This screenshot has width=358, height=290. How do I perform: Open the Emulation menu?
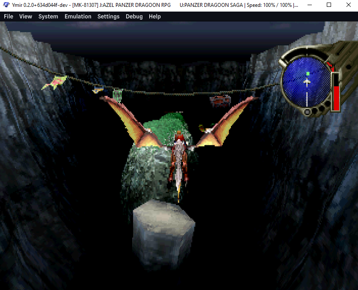coord(78,16)
